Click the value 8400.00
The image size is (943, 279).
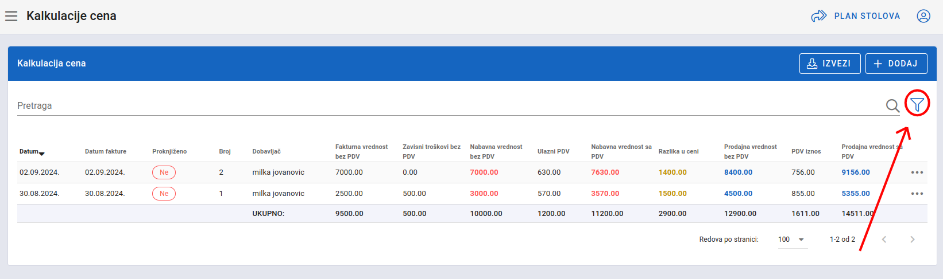click(x=739, y=172)
